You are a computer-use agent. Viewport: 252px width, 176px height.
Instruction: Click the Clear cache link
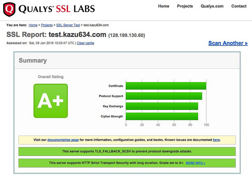85,43
